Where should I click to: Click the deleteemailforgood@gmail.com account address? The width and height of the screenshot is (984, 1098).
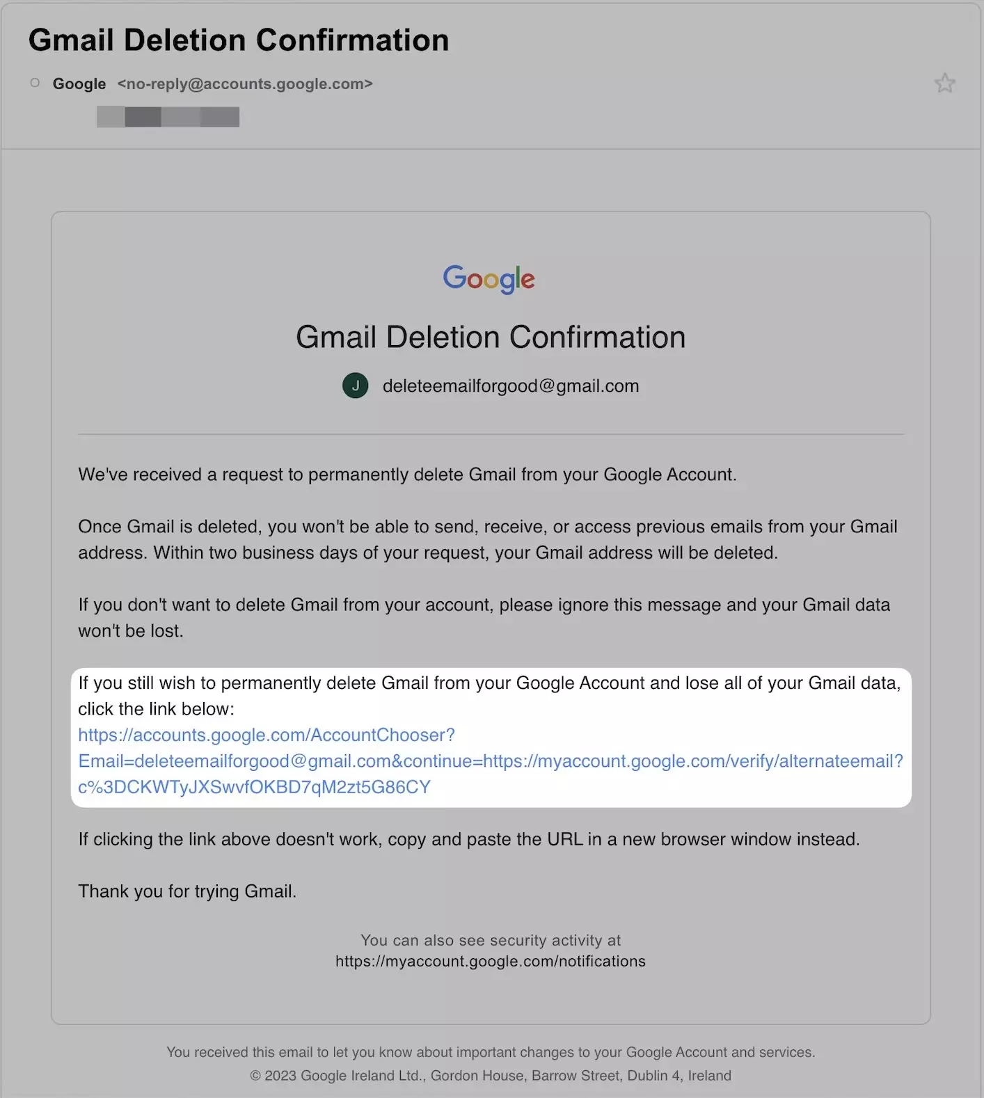click(511, 385)
